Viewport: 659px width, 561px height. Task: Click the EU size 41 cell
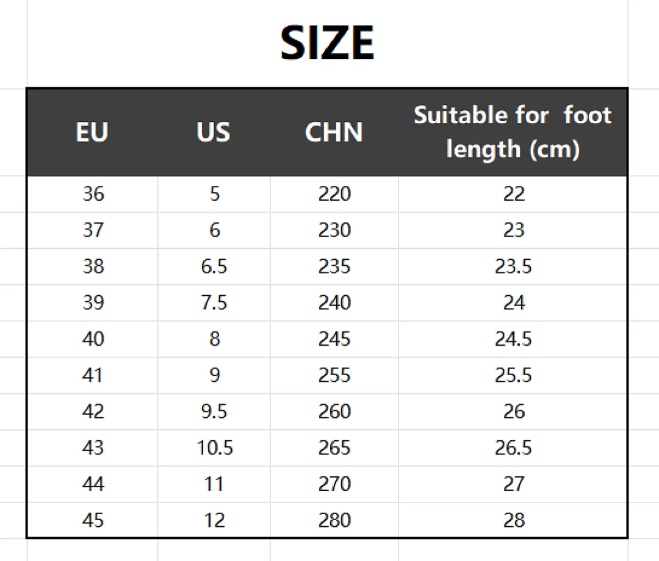93,376
